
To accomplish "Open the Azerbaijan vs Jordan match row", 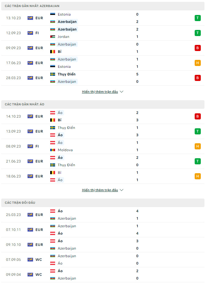I will pyautogui.click(x=103, y=33).
